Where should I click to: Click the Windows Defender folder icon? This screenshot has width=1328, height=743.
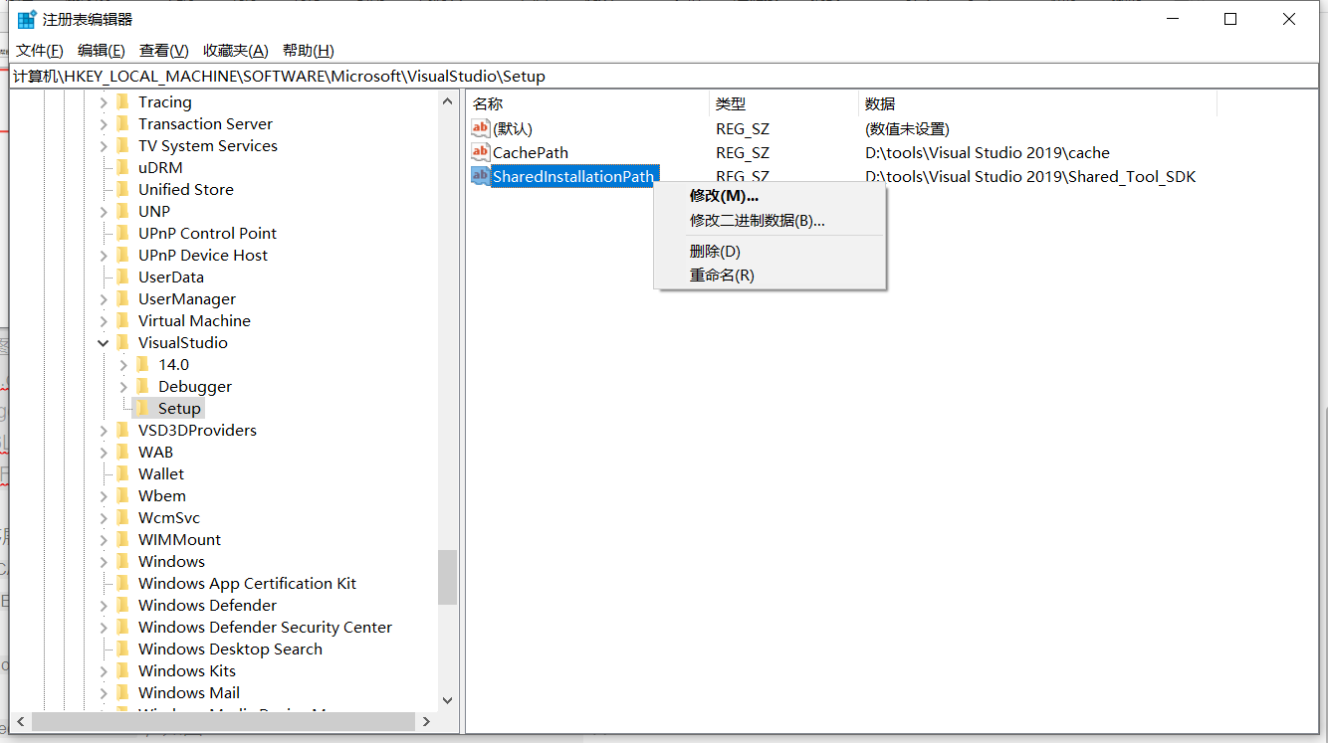click(x=122, y=605)
